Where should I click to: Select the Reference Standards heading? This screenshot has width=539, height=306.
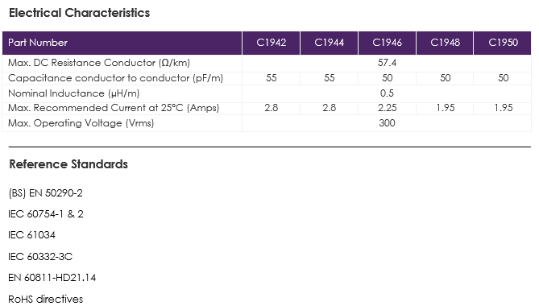coord(68,164)
